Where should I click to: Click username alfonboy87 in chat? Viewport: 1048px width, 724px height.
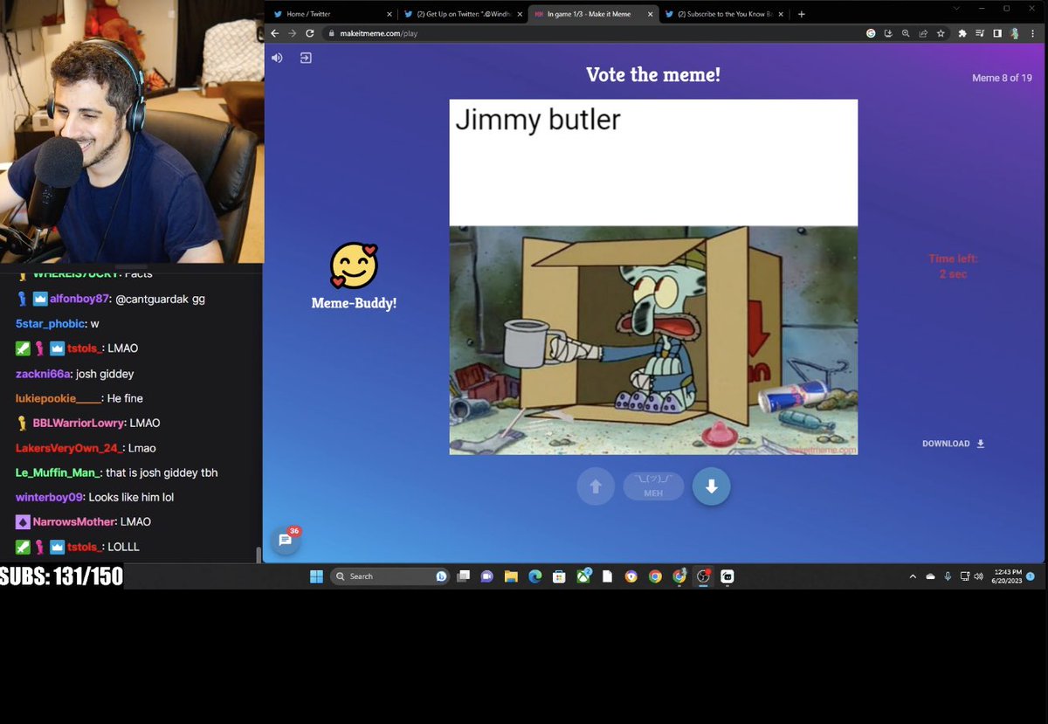pos(79,299)
